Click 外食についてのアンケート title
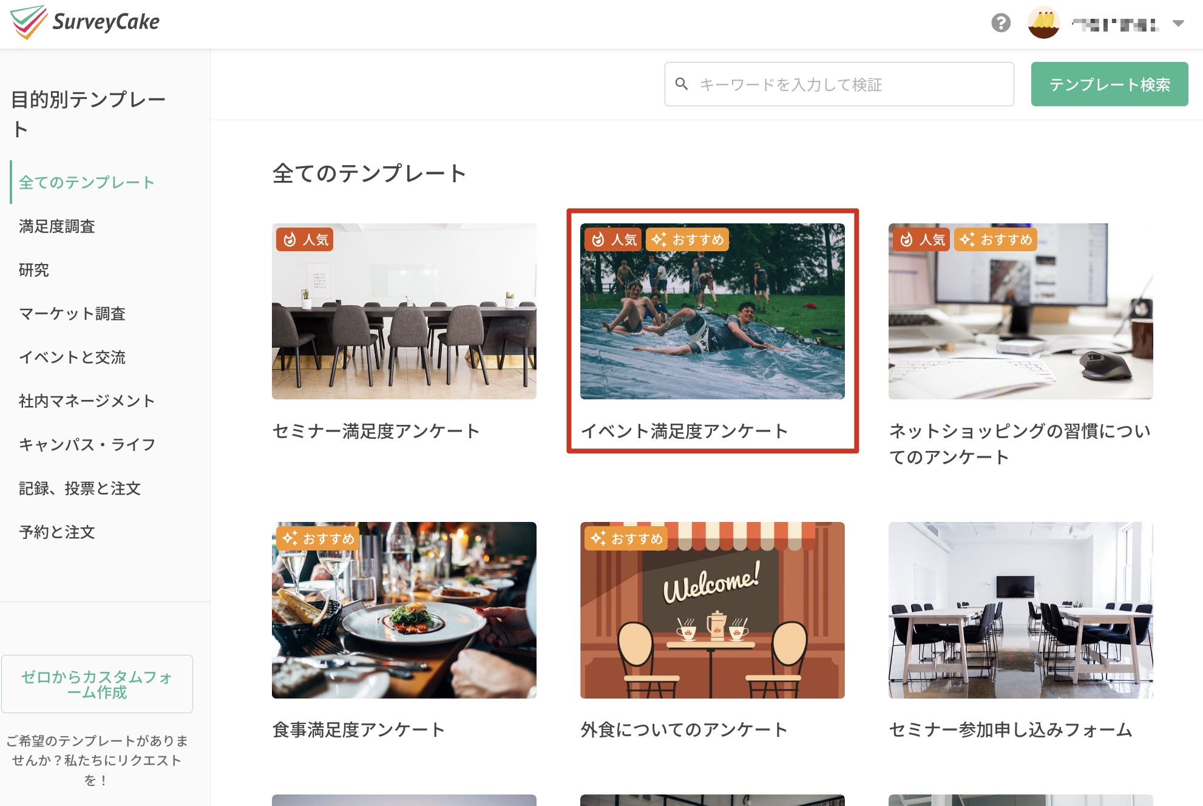Viewport: 1203px width, 806px height. point(684,730)
